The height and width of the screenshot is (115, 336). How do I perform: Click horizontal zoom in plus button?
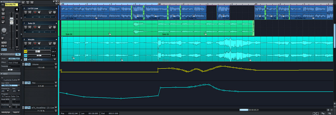[328, 110]
